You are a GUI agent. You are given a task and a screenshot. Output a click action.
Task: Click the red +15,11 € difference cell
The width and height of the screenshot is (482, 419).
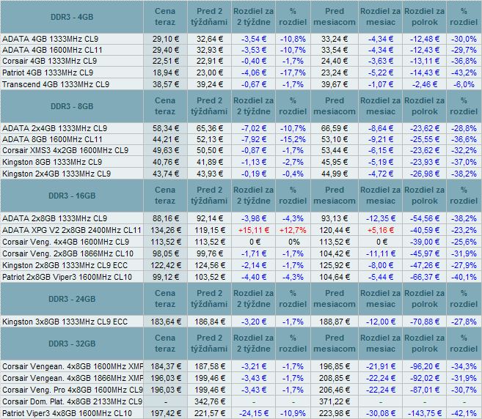point(254,230)
